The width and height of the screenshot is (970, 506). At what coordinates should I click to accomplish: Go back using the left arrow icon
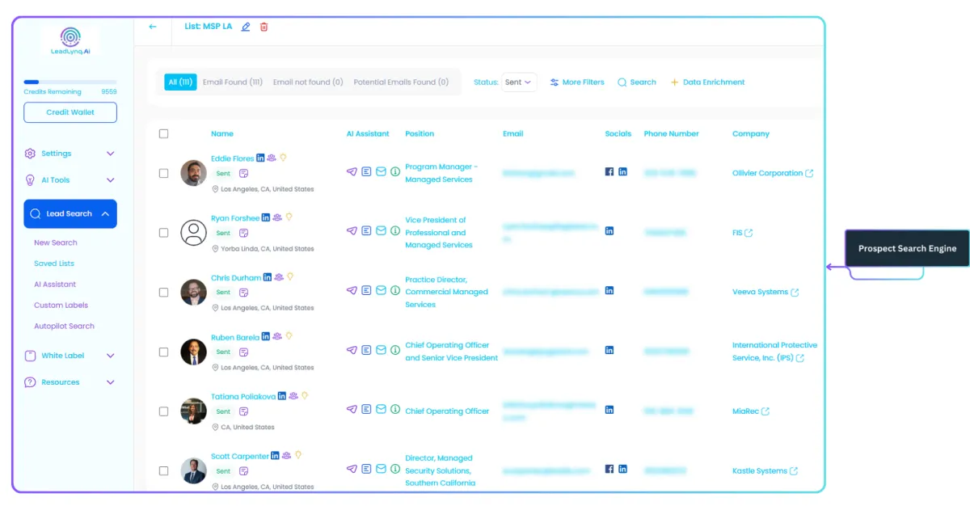coord(153,27)
